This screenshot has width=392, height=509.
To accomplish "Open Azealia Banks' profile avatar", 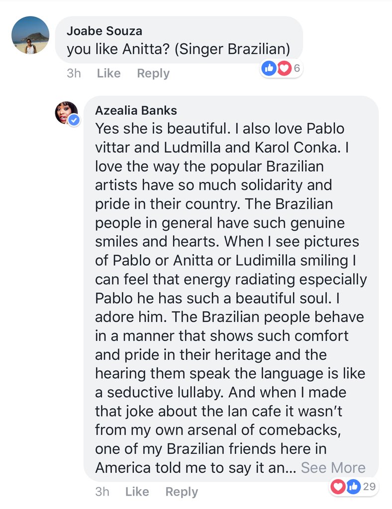I will pos(66,113).
